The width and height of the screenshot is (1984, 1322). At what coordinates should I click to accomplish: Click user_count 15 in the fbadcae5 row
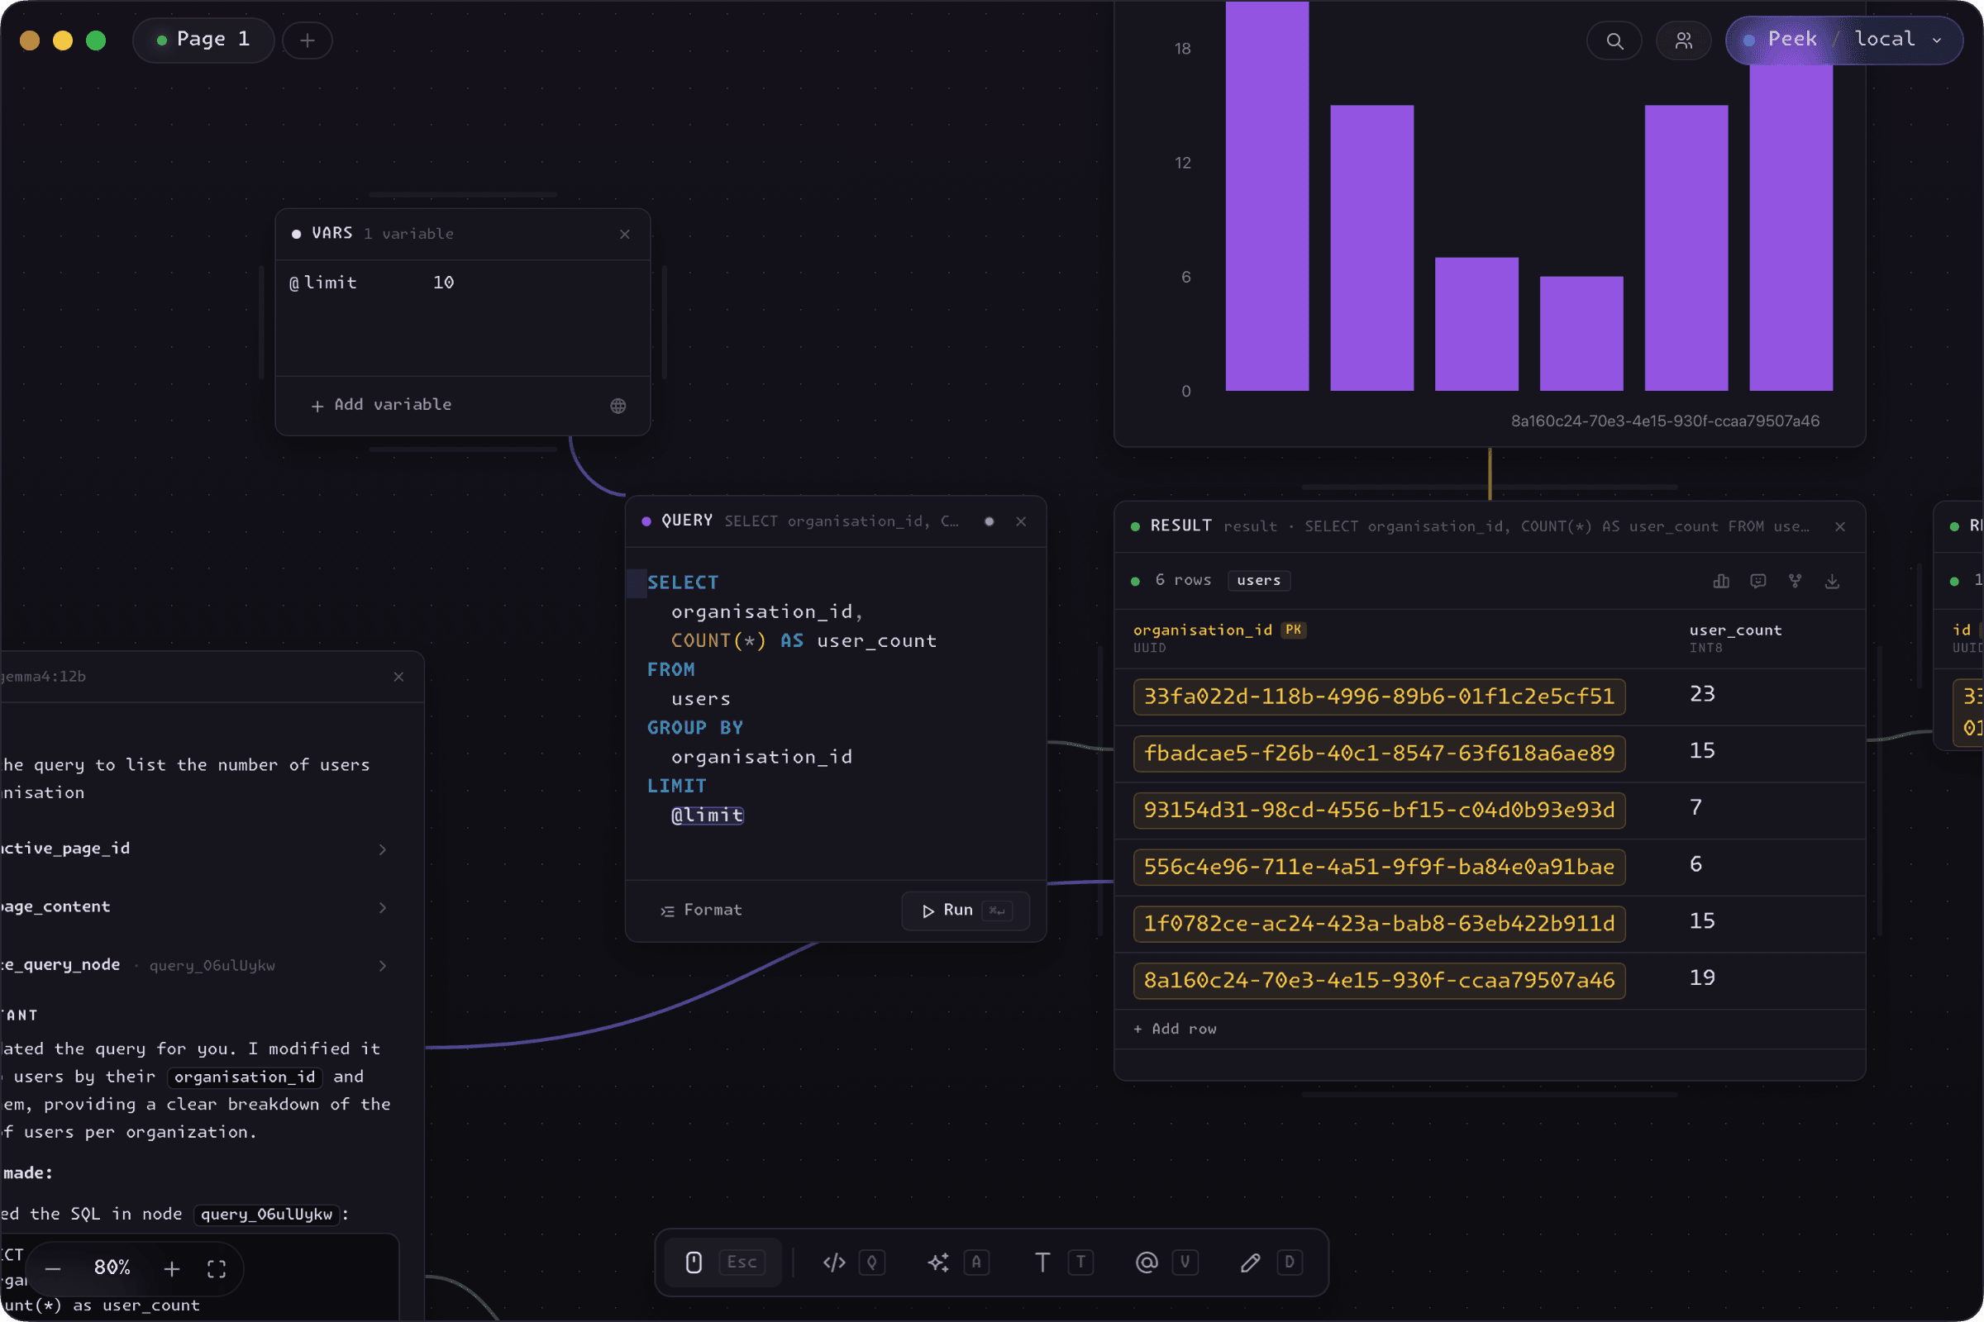(x=1702, y=751)
